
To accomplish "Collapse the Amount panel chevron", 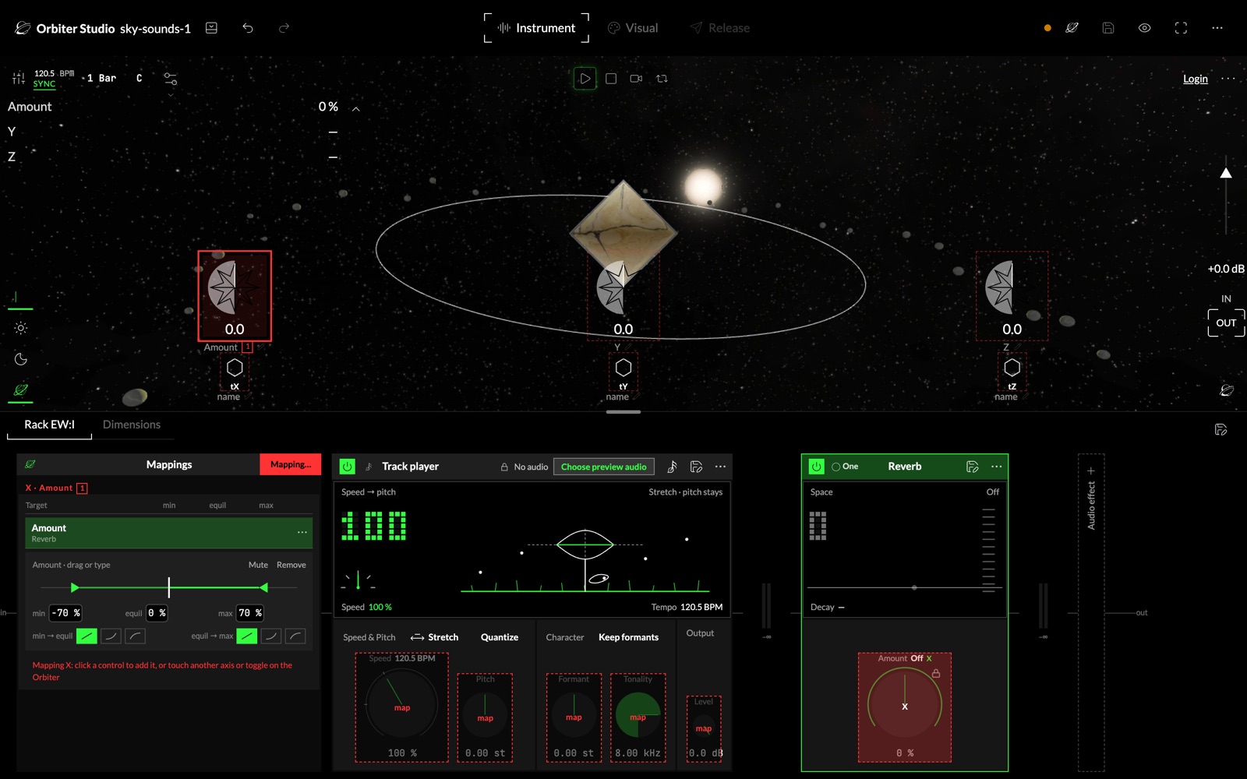I will pyautogui.click(x=356, y=109).
